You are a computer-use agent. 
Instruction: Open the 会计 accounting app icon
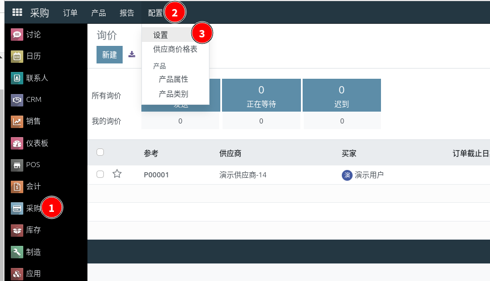tap(17, 186)
